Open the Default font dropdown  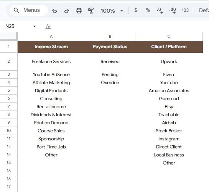click(x=204, y=10)
